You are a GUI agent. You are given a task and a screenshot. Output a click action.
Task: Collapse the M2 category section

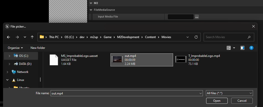[91, 3]
